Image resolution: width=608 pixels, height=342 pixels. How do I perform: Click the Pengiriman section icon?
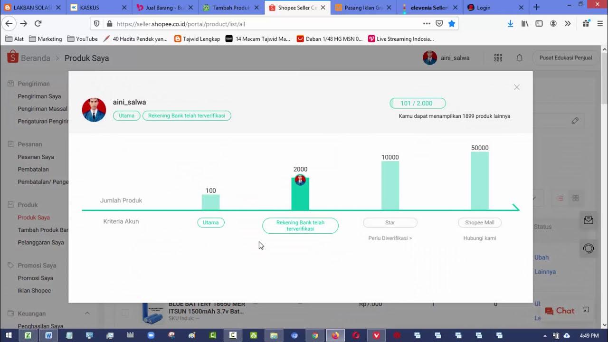[x=10, y=84]
